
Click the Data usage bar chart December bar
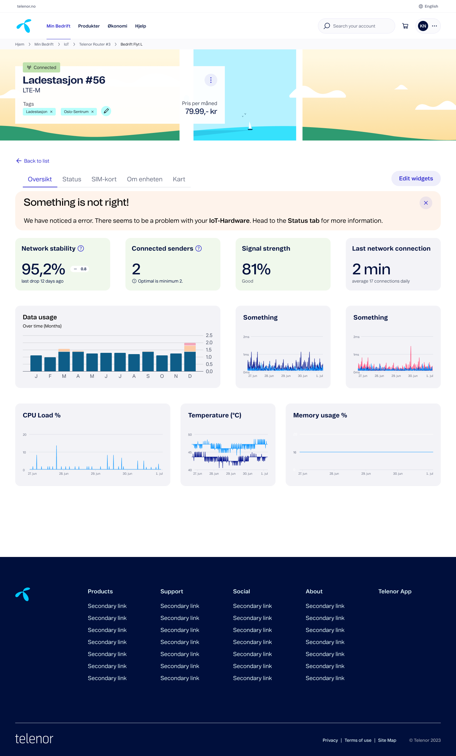point(190,357)
